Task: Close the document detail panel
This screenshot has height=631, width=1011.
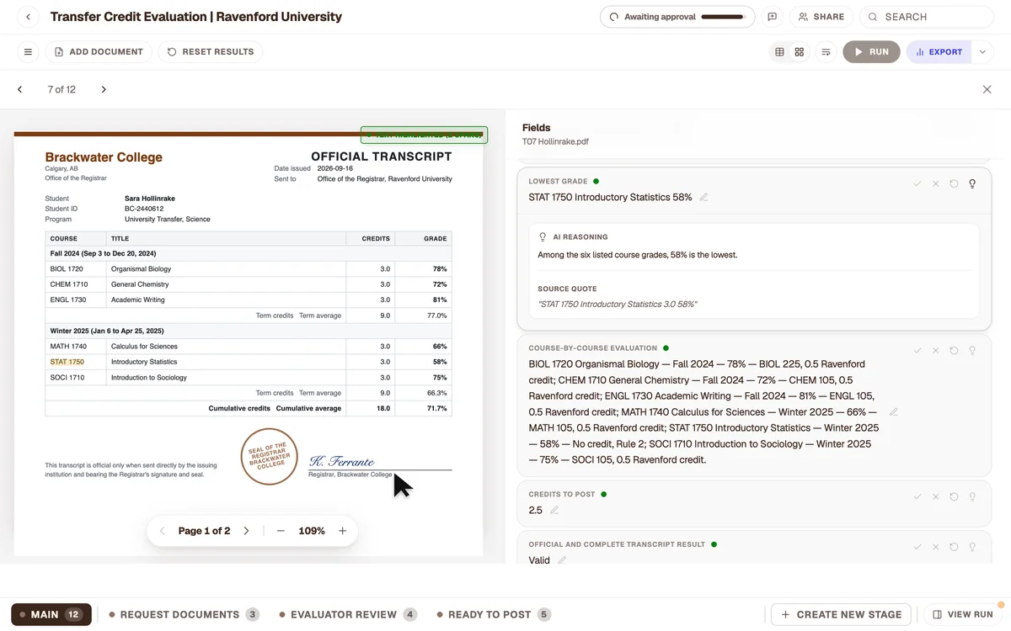Action: 987,89
